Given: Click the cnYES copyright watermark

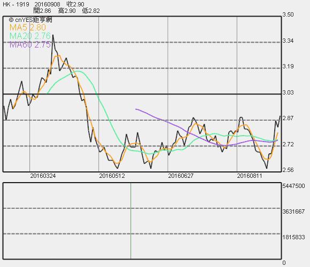Looking at the screenshot, I should pos(30,20).
